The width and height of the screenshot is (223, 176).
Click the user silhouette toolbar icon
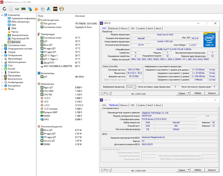(x=49, y=9)
